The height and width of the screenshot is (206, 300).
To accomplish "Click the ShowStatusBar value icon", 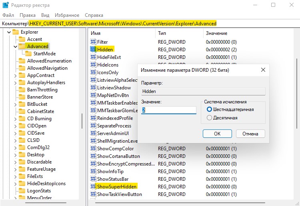I will tap(93, 179).
